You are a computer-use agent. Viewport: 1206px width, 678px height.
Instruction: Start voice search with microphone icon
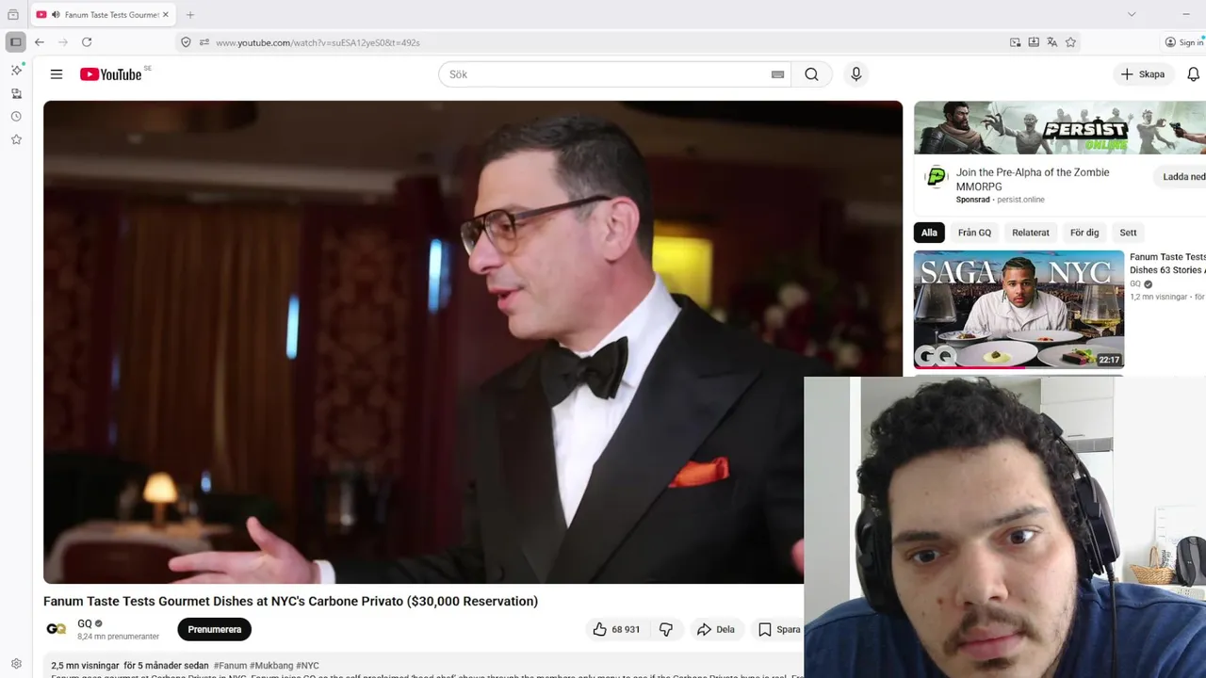pyautogui.click(x=856, y=74)
